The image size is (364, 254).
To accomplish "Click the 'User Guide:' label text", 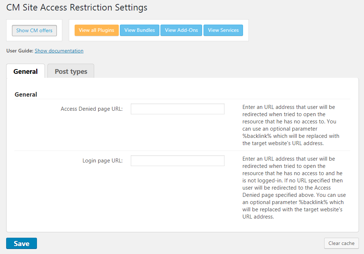I will point(20,51).
